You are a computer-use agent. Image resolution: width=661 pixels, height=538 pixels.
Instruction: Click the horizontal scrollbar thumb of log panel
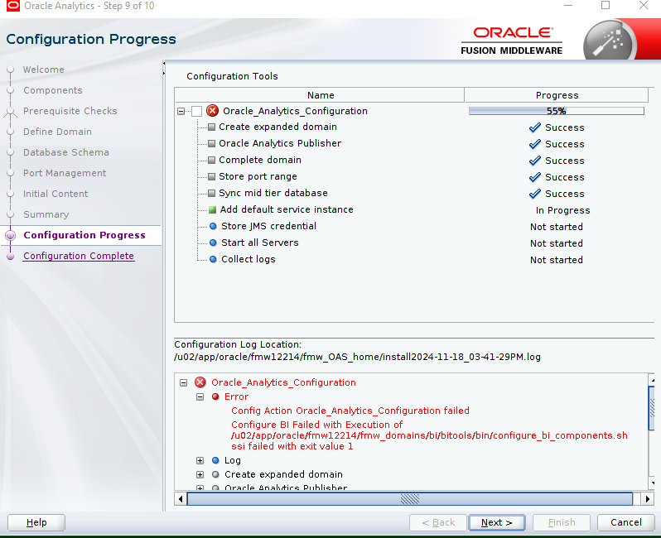click(x=410, y=499)
